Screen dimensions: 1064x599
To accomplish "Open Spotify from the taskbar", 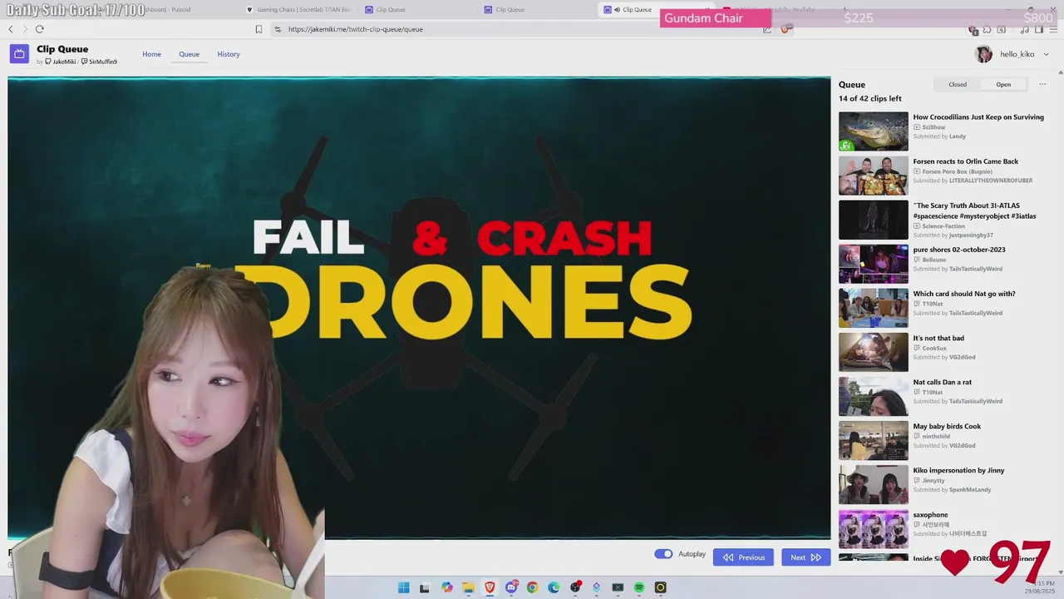I will (x=639, y=587).
